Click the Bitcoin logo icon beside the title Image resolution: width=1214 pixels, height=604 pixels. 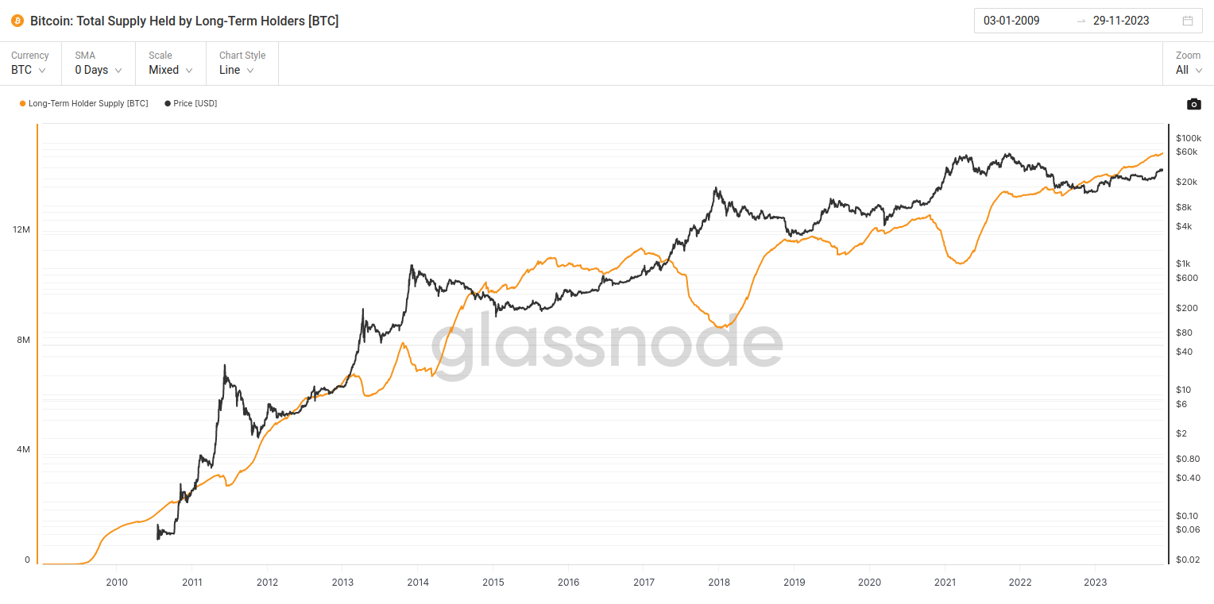tap(16, 21)
